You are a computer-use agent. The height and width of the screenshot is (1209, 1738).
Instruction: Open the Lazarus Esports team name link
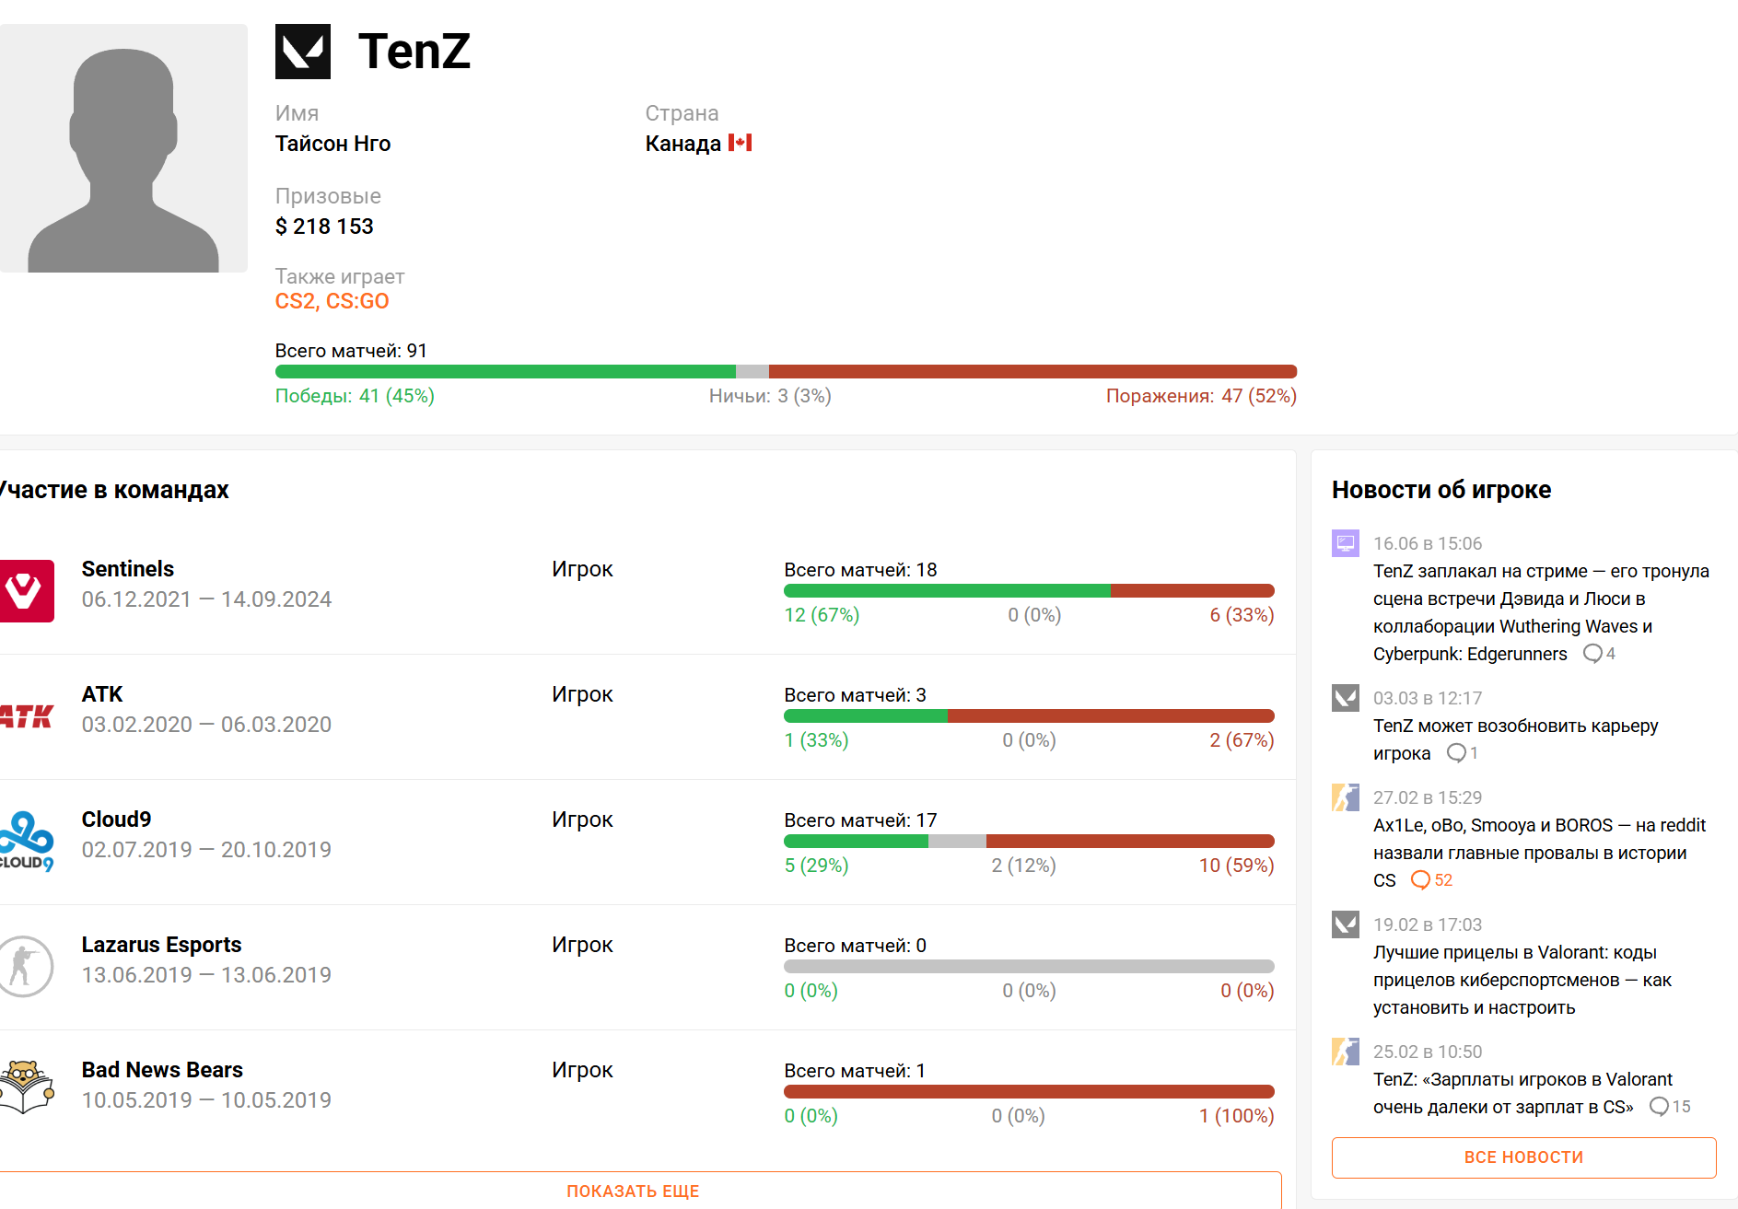[161, 945]
